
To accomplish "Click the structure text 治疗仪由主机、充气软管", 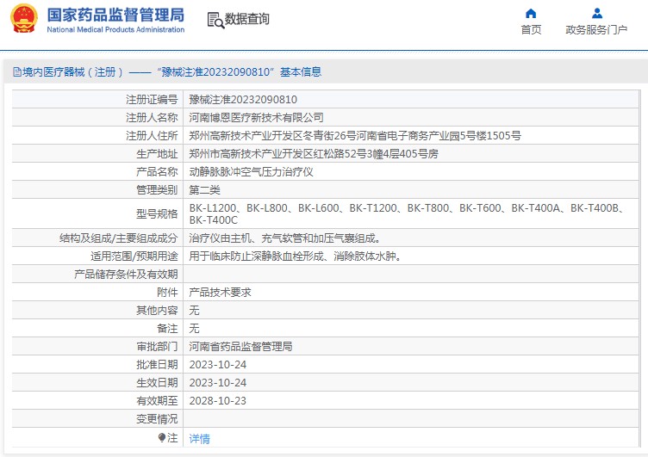I will tap(284, 238).
